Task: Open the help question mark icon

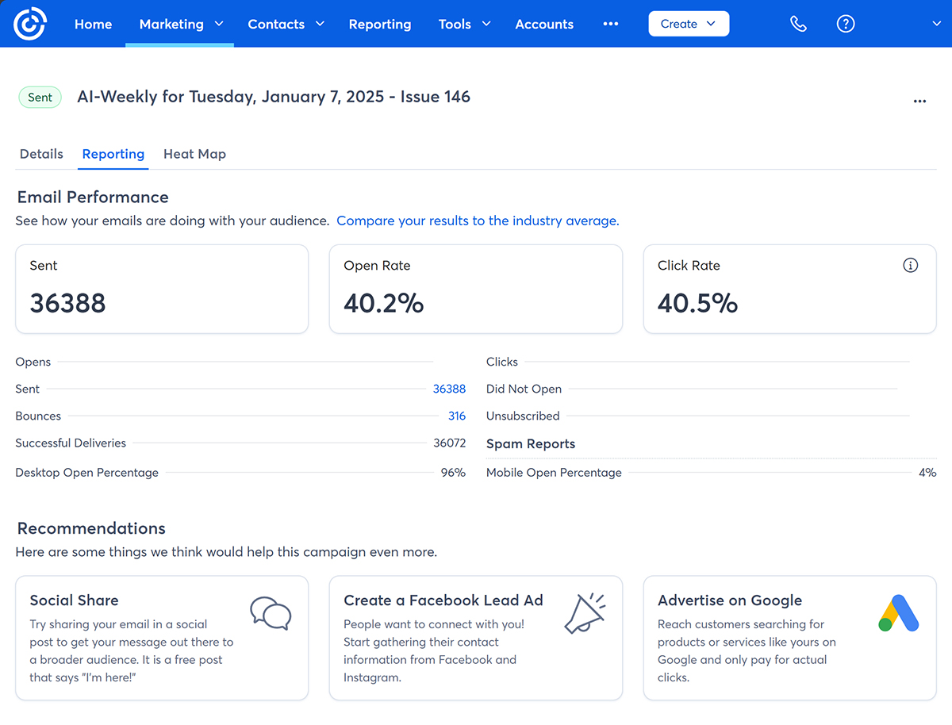Action: click(x=846, y=24)
